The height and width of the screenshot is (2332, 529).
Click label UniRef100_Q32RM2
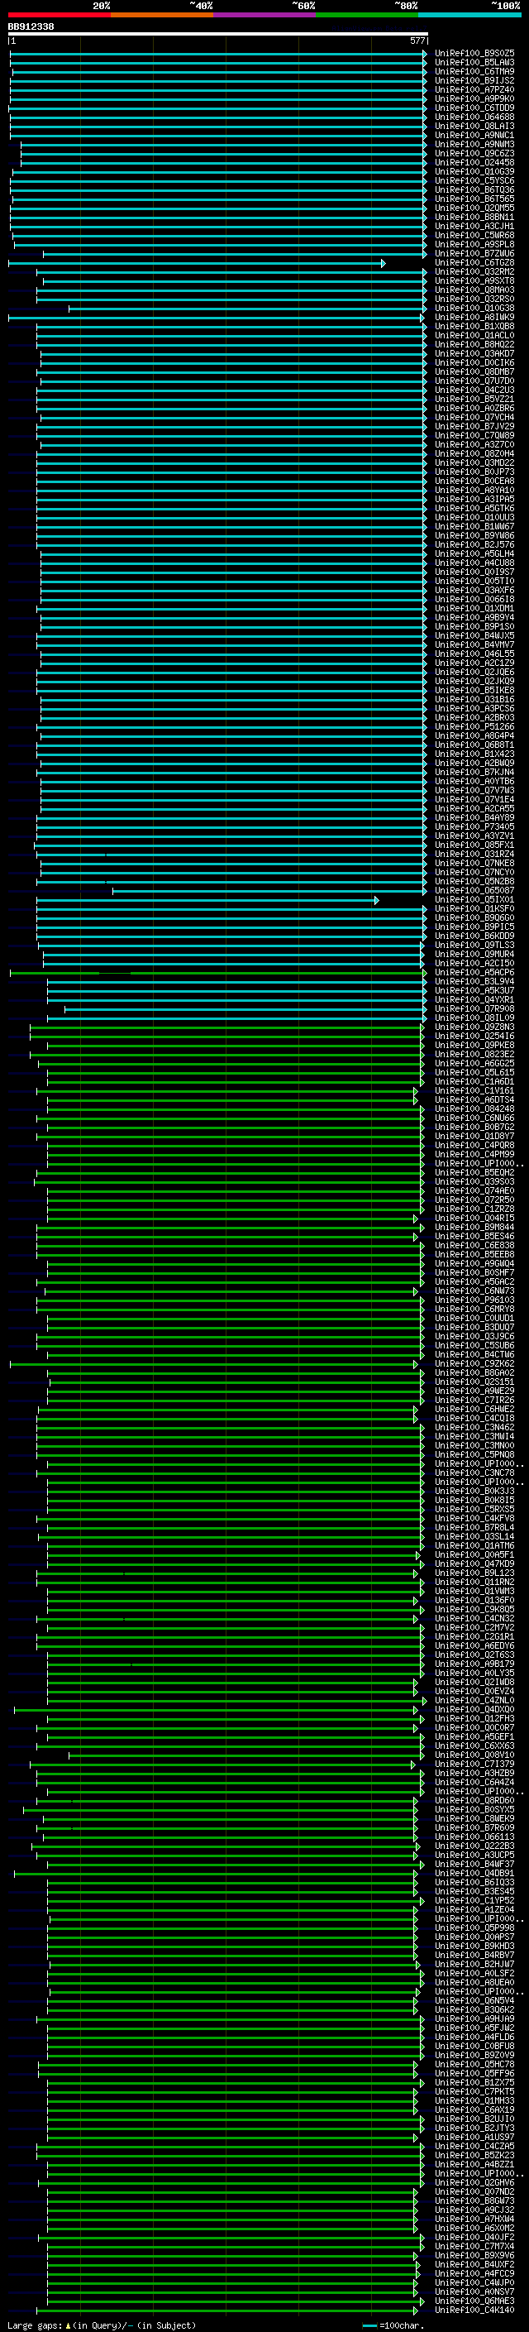[474, 271]
